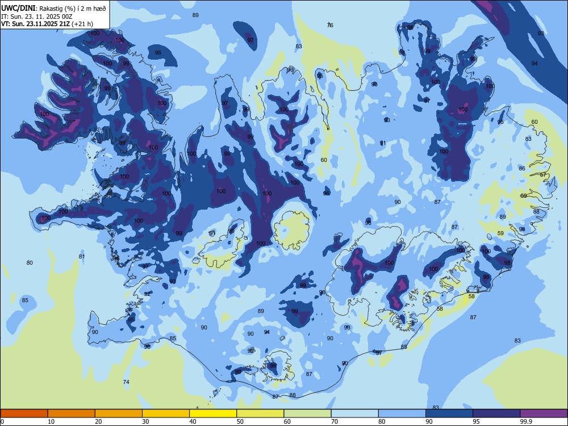Select the purple legend swatch above 99.9
Viewport: 568px width, 426px height.
[544, 414]
